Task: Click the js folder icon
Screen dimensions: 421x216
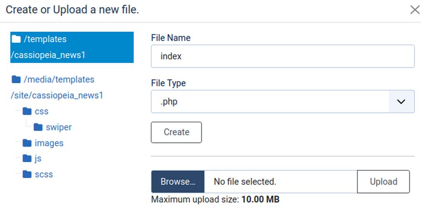Action: coord(28,159)
